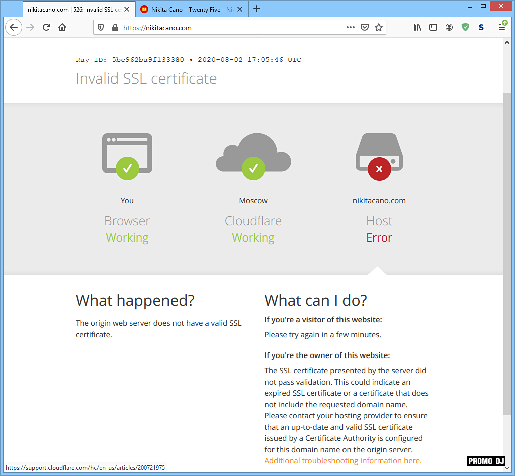
Task: Bookmark this page with the star
Action: point(379,28)
